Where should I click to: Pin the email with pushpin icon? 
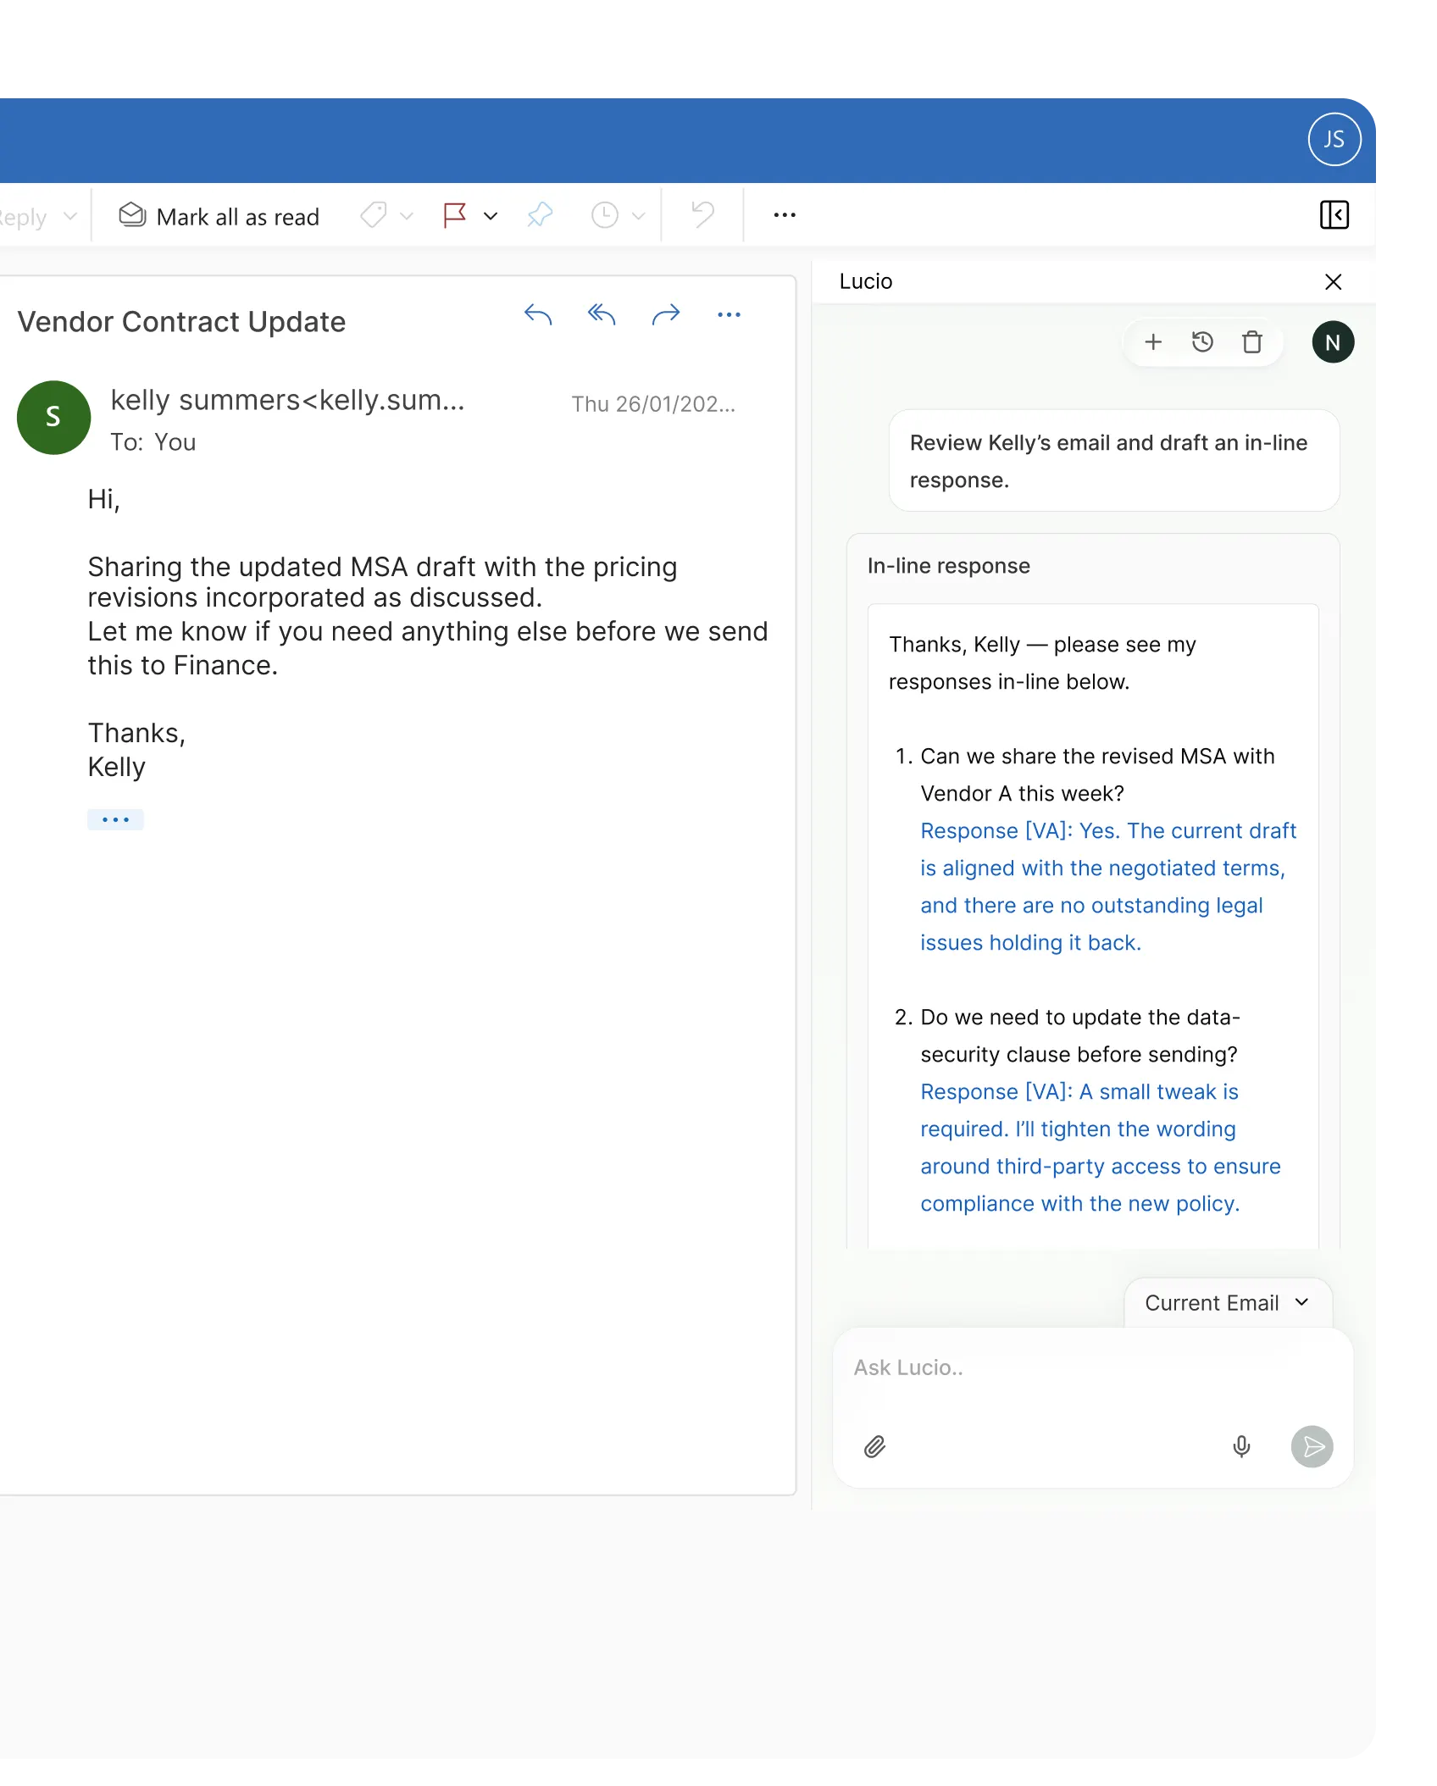540,215
